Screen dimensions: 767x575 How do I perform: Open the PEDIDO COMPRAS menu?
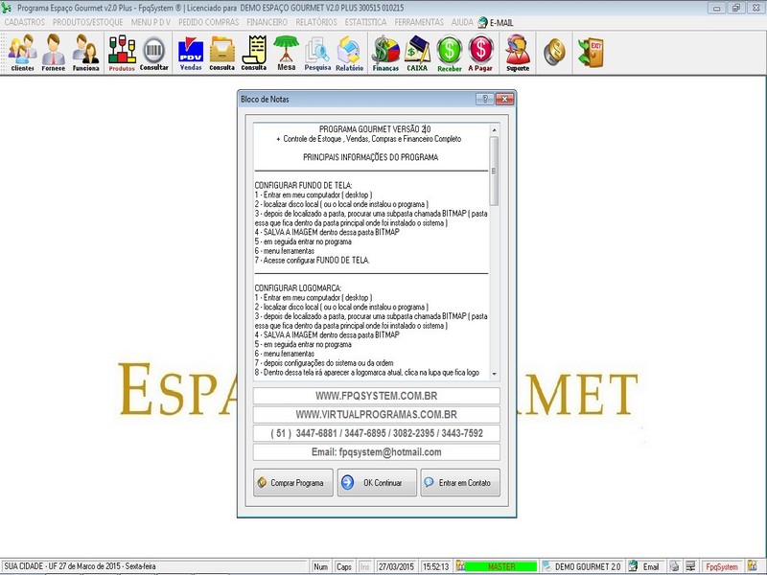click(208, 22)
